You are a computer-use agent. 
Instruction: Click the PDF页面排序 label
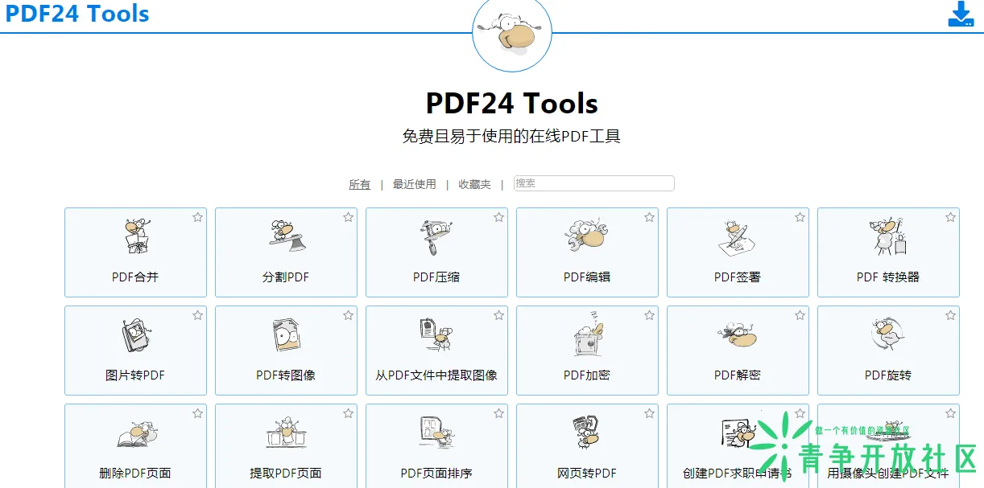coord(436,474)
